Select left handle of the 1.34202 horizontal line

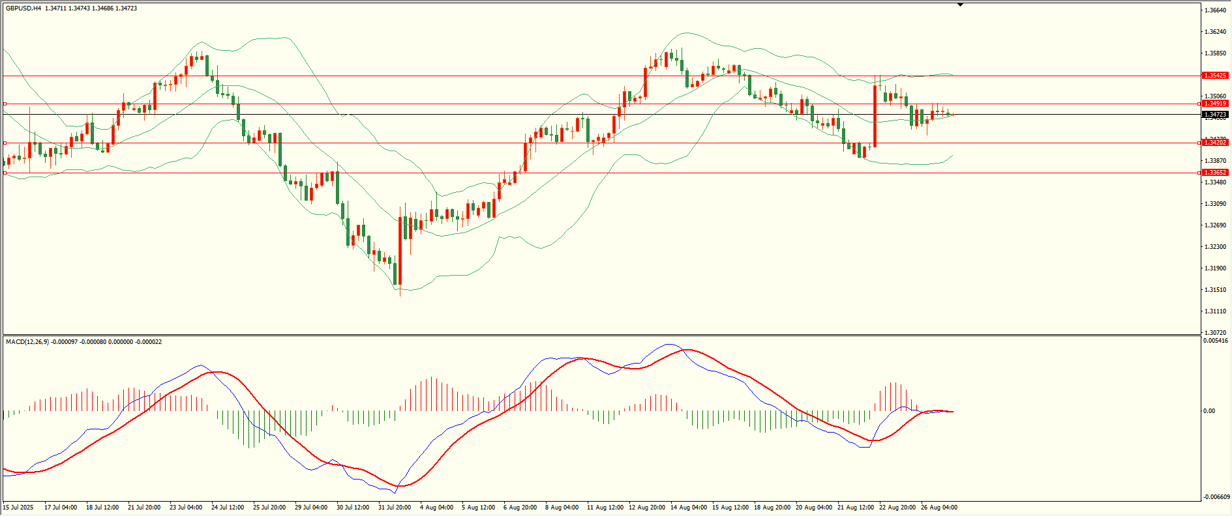tap(5, 143)
